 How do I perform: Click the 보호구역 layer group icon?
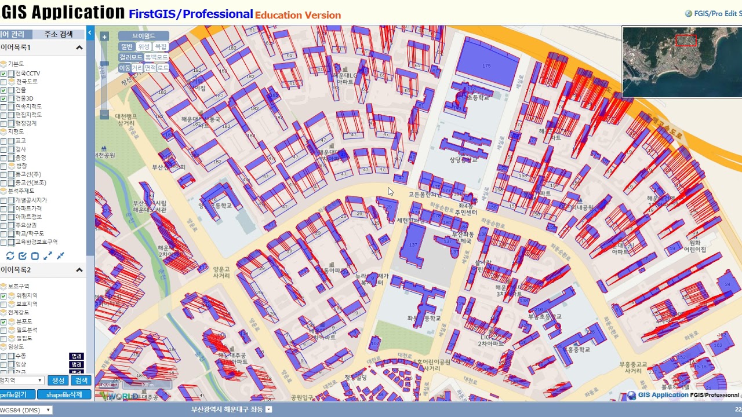(x=3, y=286)
